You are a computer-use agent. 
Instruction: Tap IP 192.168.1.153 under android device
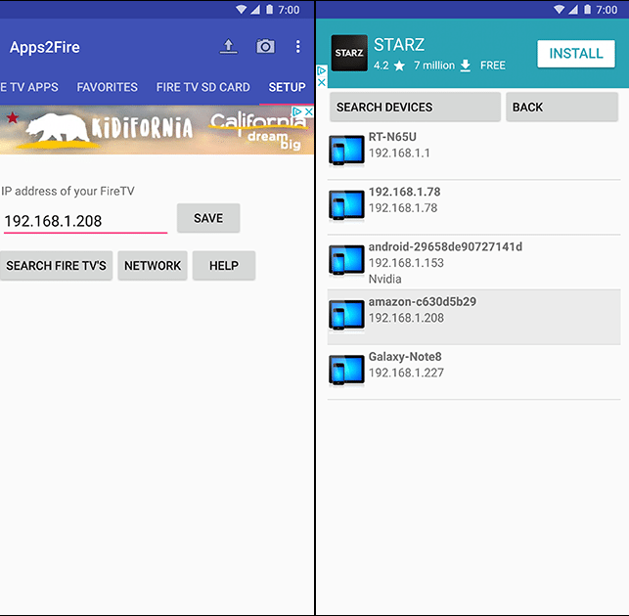pos(406,263)
